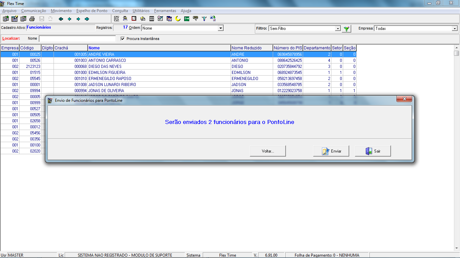The width and height of the screenshot is (460, 258).
Task: Click the last toolbar icon with blue arrows
Action: [x=213, y=19]
